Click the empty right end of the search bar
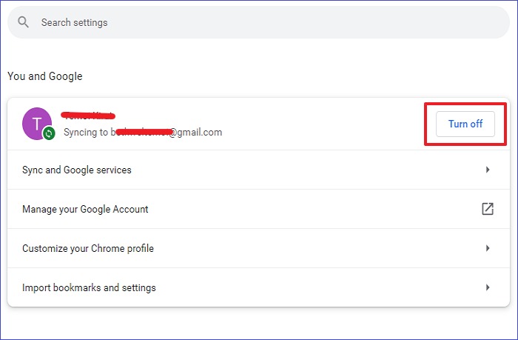This screenshot has height=340, width=518. tap(444, 23)
